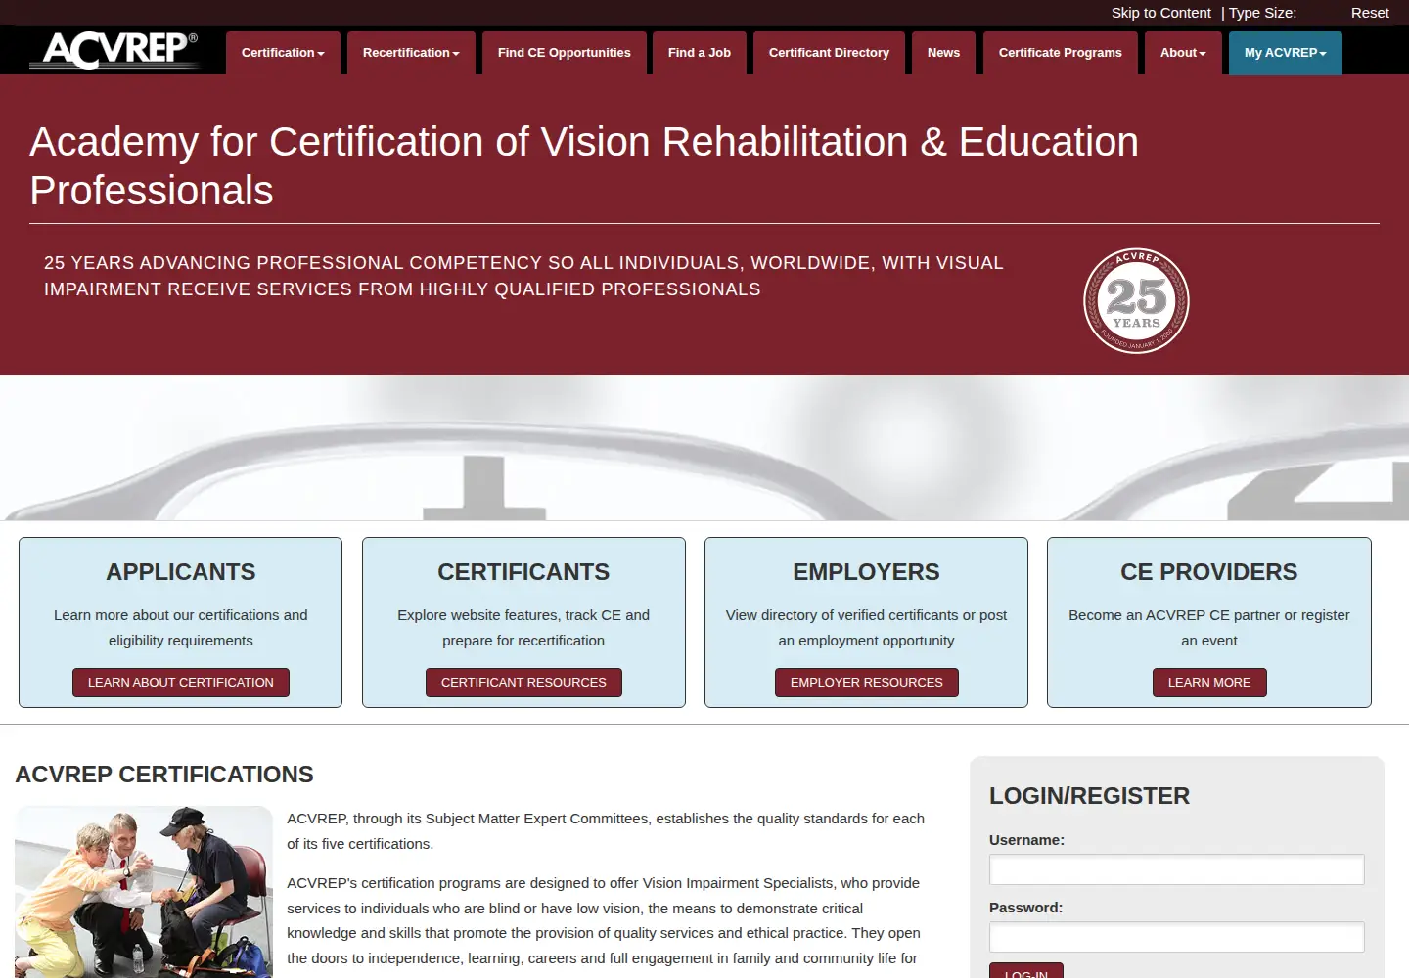Open the Certificant Directory
Screen dimensions: 1409x978
(829, 53)
